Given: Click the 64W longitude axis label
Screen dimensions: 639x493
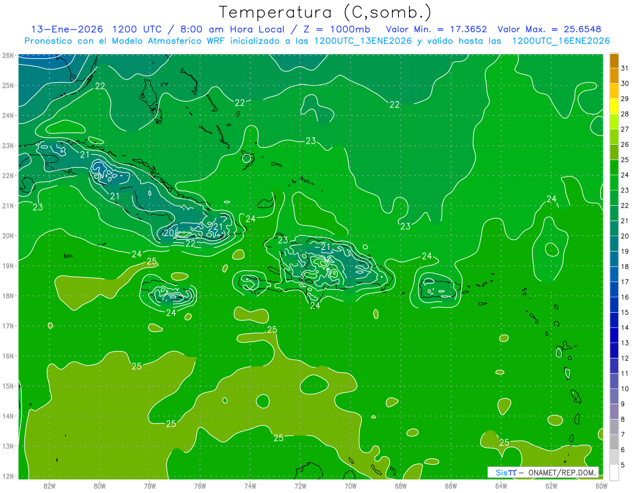Looking at the screenshot, I should click(x=501, y=486).
